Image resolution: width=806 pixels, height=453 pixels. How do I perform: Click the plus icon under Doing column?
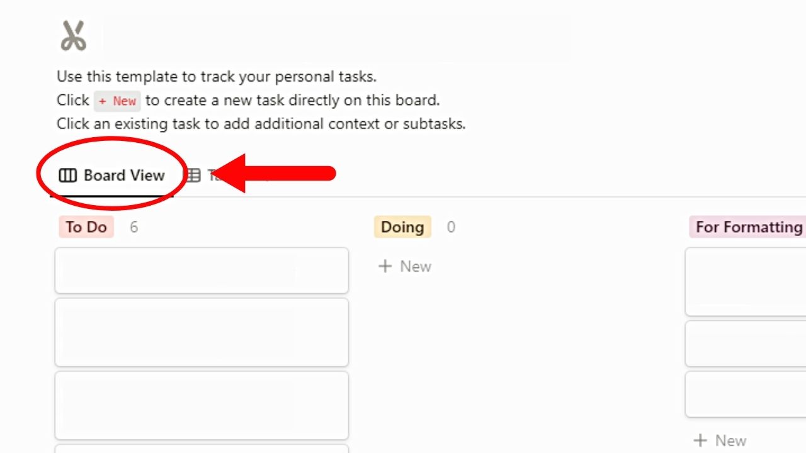[385, 266]
